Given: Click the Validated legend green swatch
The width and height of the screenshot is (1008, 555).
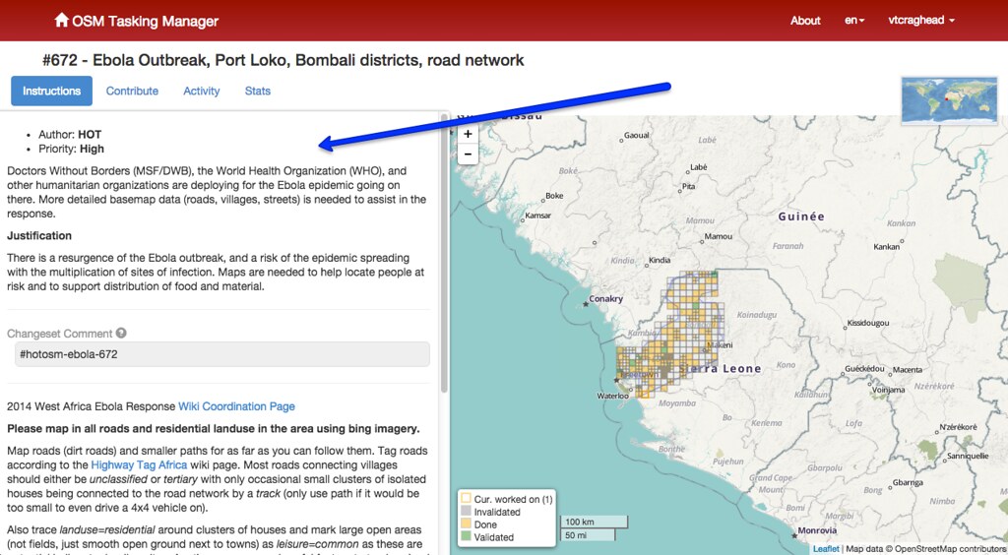Looking at the screenshot, I should [465, 537].
